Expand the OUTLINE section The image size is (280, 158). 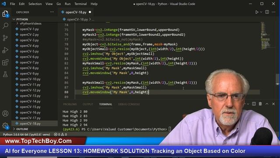(x=22, y=129)
